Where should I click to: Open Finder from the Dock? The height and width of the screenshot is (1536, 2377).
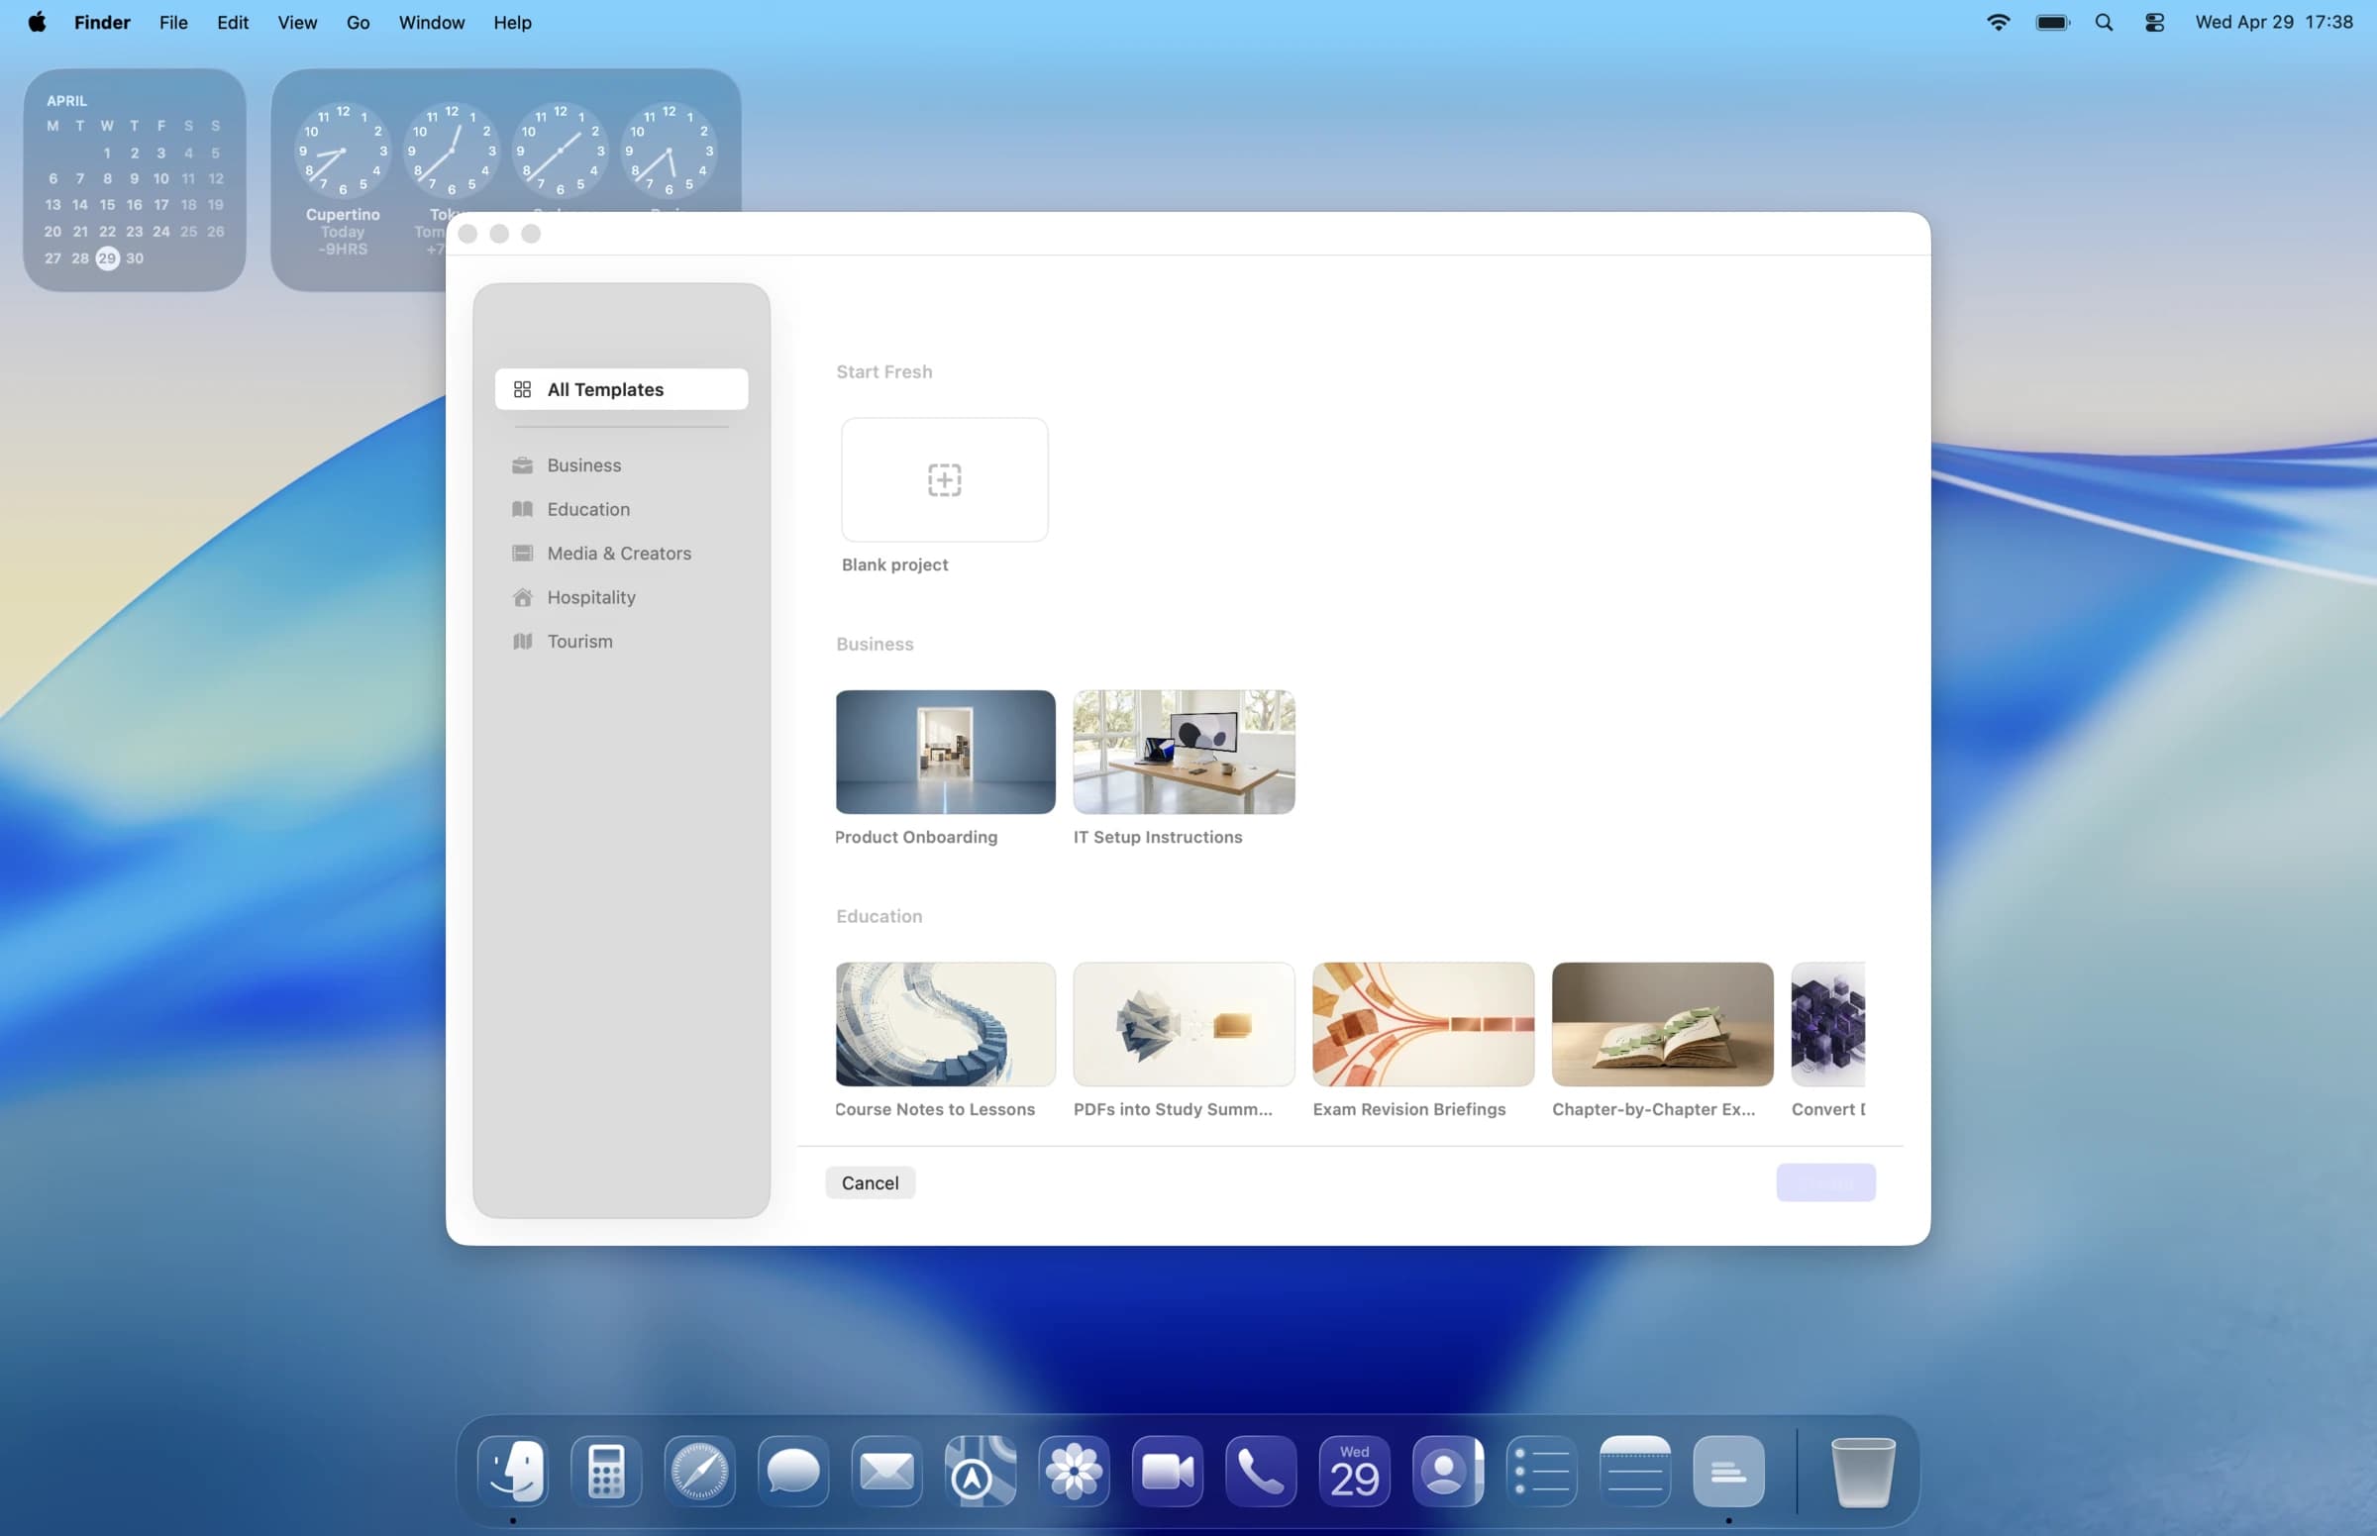[513, 1471]
